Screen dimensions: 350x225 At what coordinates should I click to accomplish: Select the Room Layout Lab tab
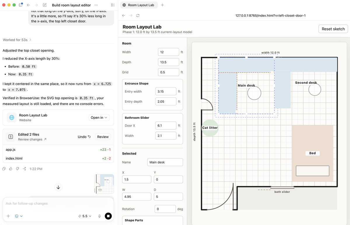pyautogui.click(x=139, y=5)
